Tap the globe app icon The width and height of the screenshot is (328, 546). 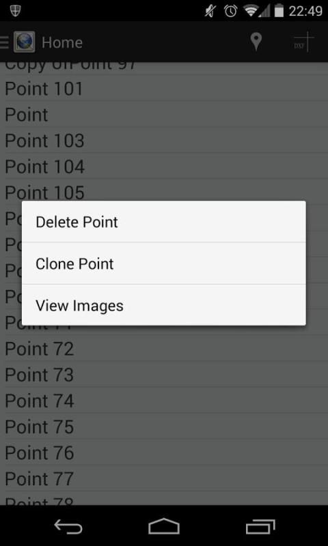24,42
